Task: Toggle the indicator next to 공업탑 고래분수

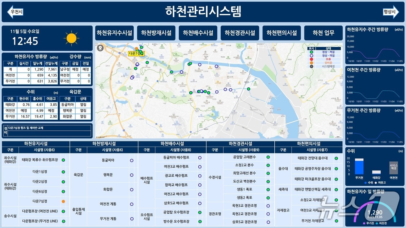Action: coord(267,158)
